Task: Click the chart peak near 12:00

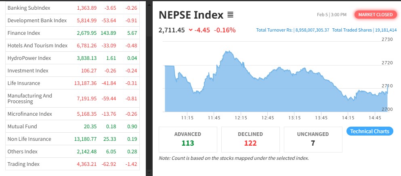Action: [x=228, y=52]
